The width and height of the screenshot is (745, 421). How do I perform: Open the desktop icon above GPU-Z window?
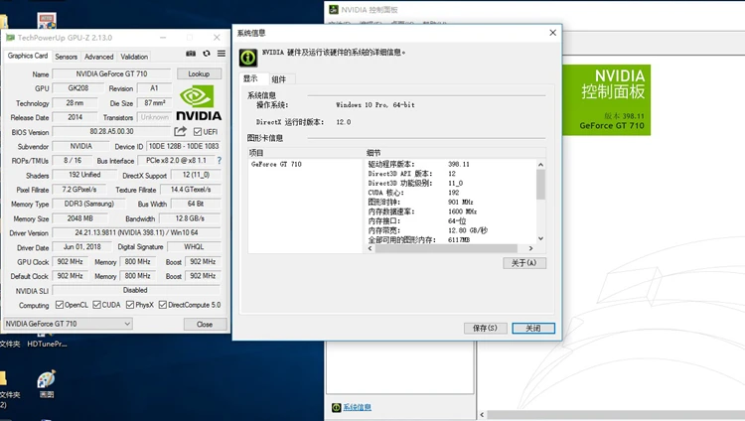pyautogui.click(x=47, y=21)
